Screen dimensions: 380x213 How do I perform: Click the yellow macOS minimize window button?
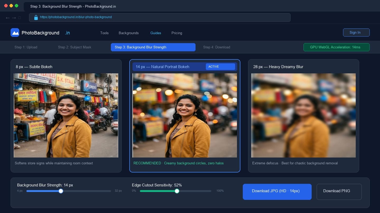pyautogui.click(x=11, y=6)
